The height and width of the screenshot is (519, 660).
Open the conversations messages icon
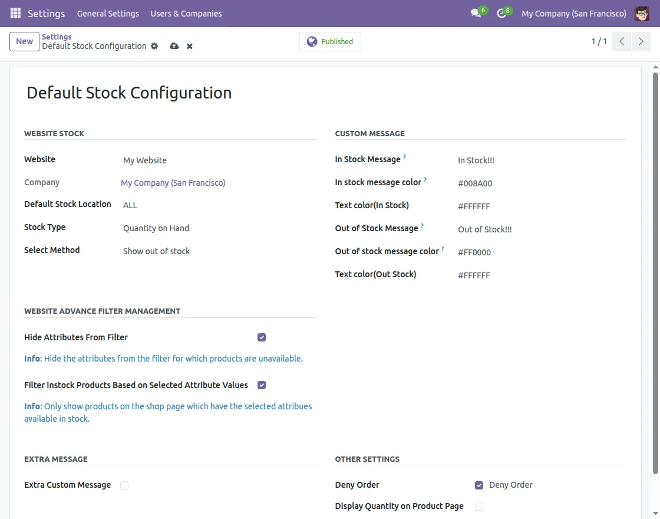tap(476, 13)
